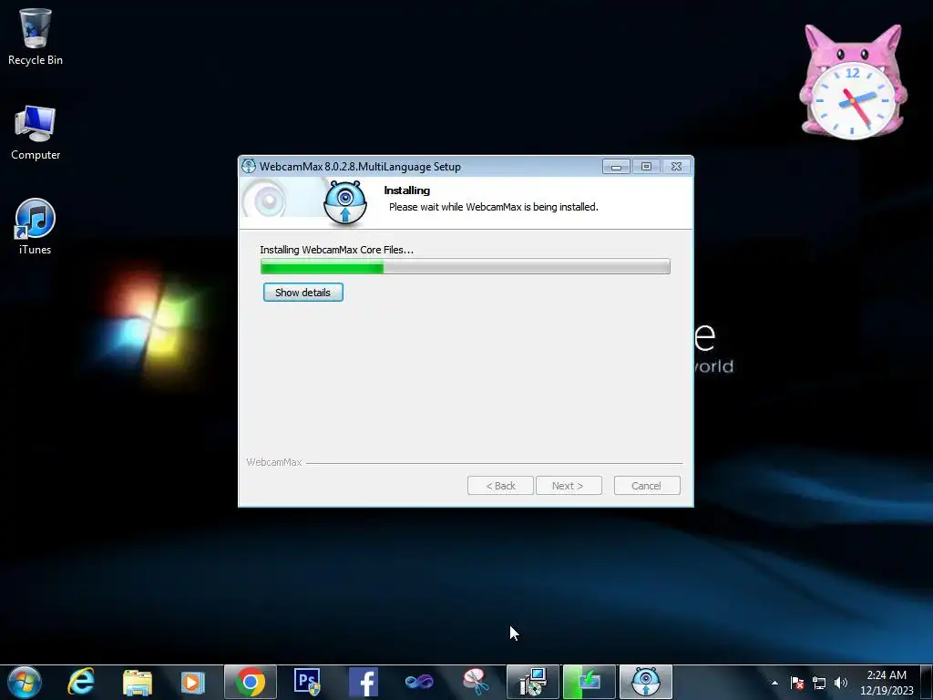Open the network status tray icon
Viewport: 933px width, 700px height.
pyautogui.click(x=819, y=683)
